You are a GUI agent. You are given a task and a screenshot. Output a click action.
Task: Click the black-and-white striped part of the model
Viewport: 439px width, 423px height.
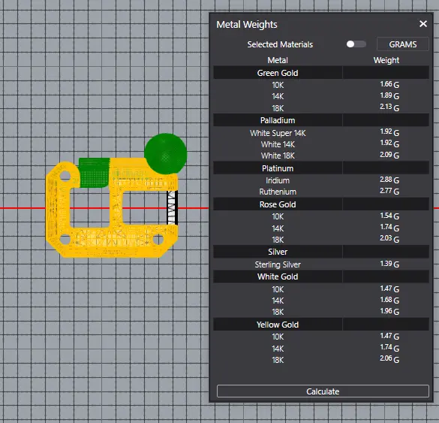click(x=172, y=207)
